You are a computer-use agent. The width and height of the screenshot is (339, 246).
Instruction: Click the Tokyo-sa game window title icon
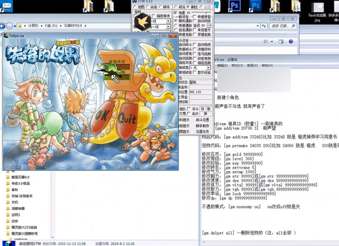point(6,36)
